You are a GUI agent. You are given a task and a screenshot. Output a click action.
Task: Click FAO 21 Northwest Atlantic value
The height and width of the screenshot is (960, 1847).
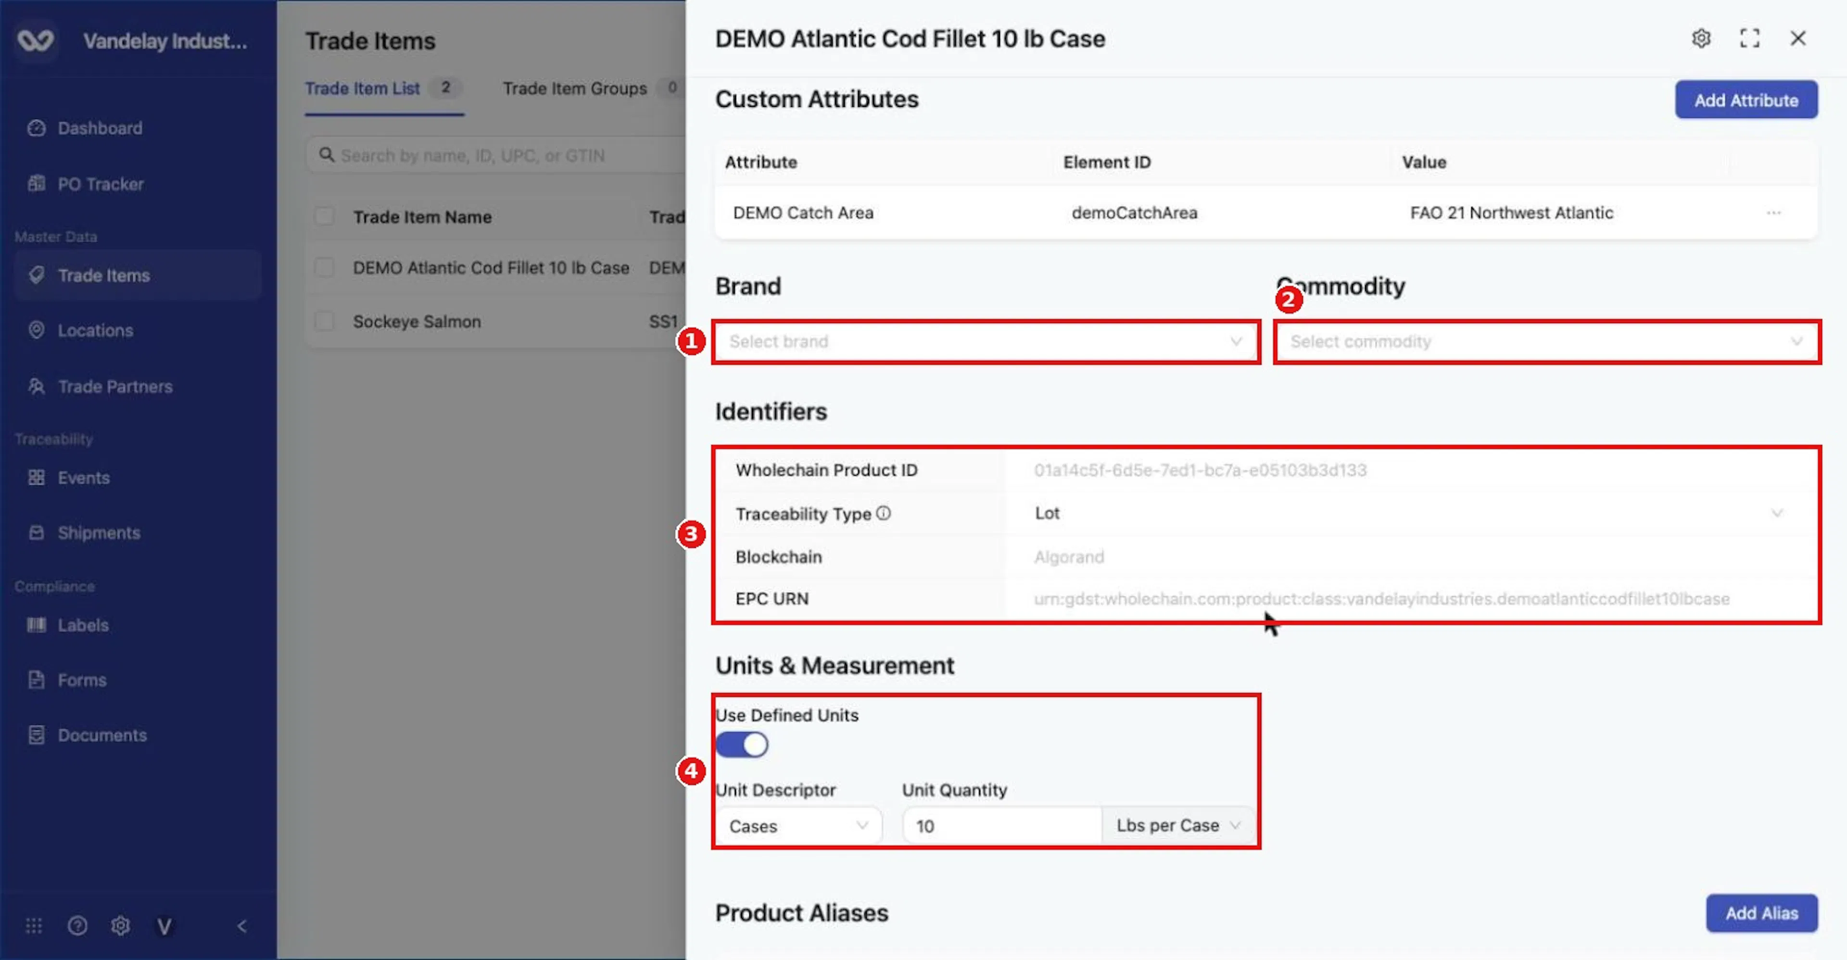point(1511,213)
